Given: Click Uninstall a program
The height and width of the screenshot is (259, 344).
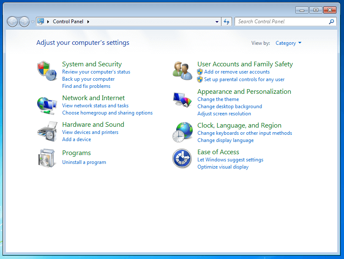Looking at the screenshot, I should pos(84,162).
